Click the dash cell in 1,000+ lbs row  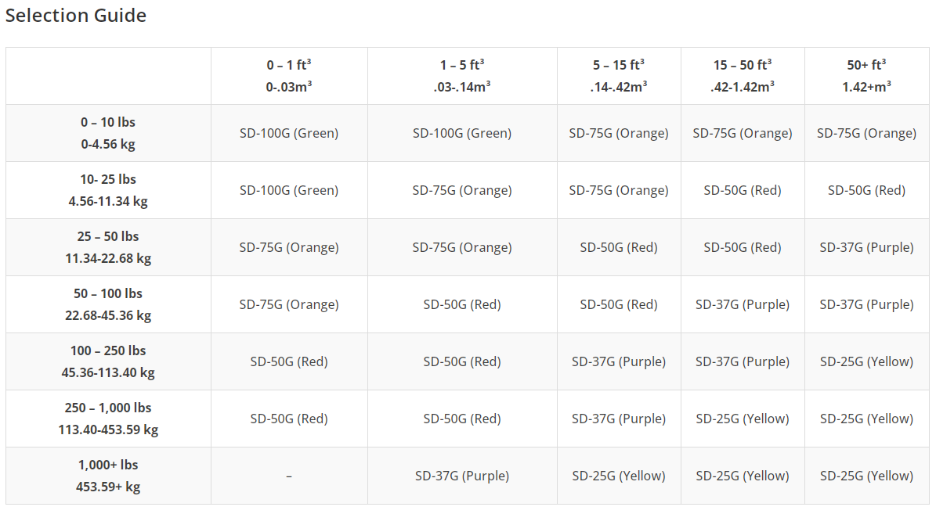tap(289, 476)
